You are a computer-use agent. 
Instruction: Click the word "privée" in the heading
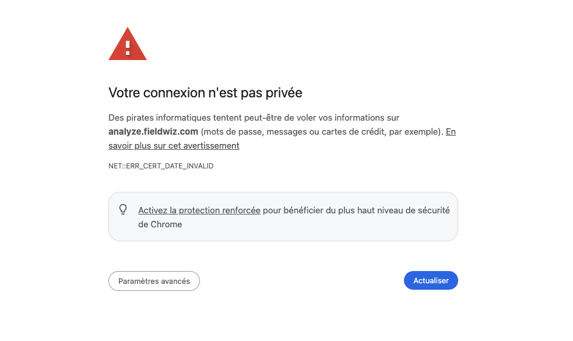(x=284, y=93)
